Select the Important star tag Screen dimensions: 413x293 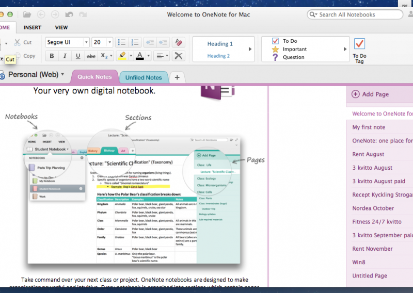point(290,49)
